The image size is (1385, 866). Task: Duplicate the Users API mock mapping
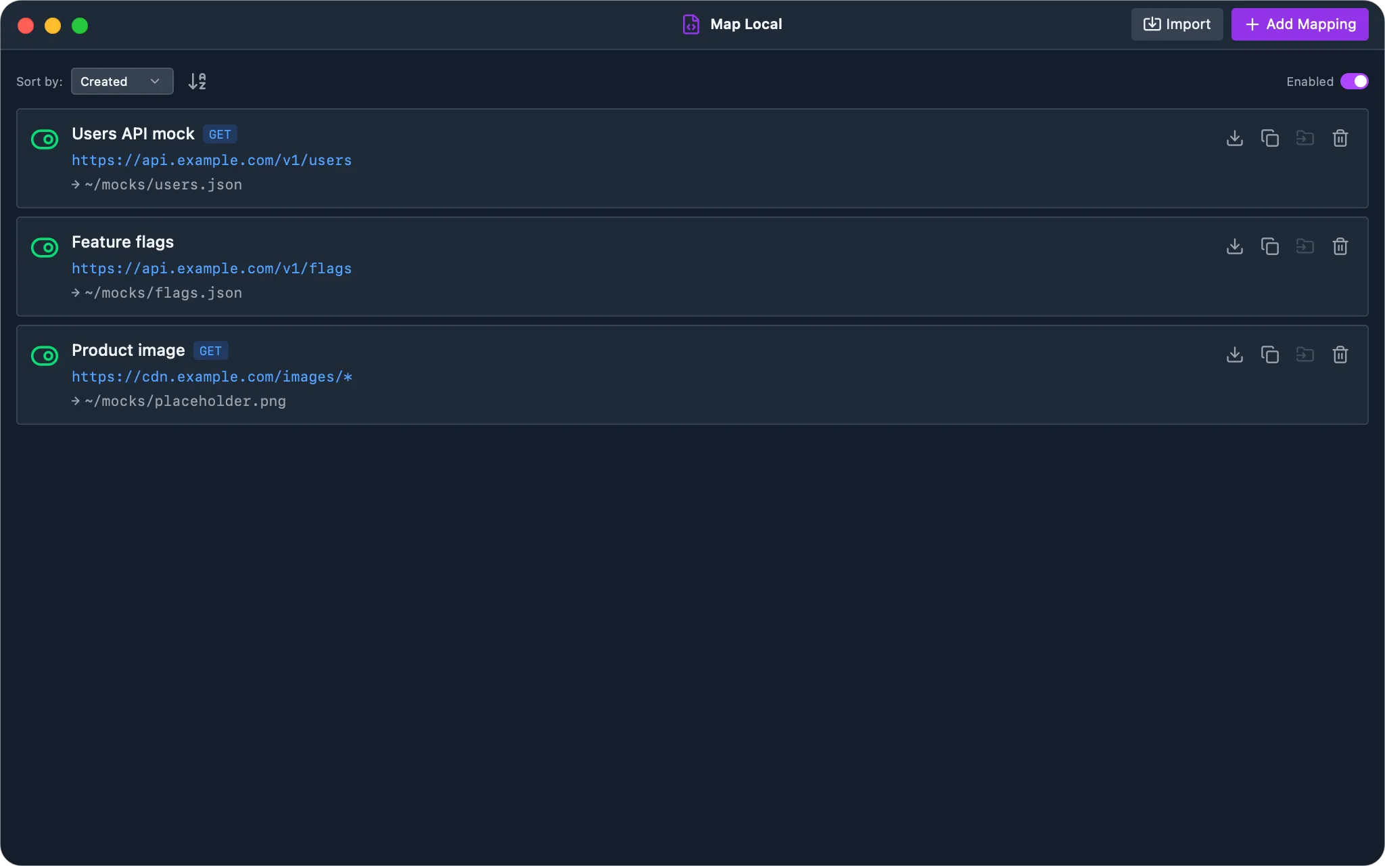pyautogui.click(x=1270, y=138)
